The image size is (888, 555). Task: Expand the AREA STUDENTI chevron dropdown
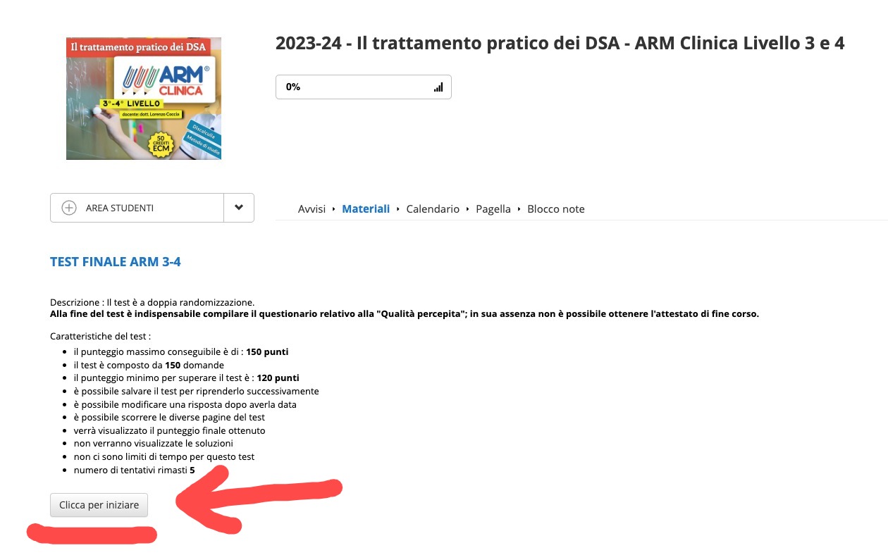tap(239, 208)
